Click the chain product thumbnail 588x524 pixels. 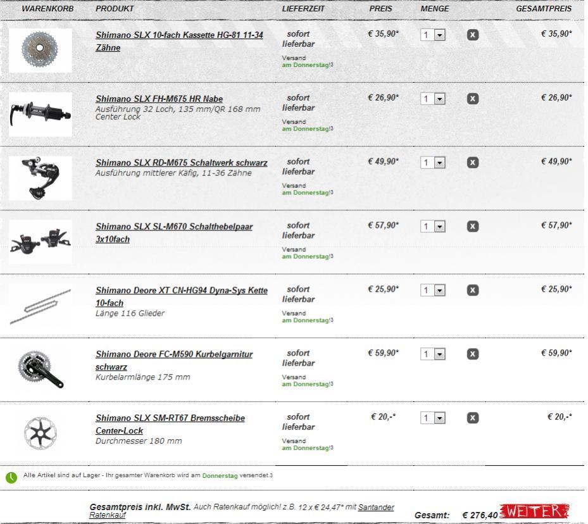click(40, 306)
